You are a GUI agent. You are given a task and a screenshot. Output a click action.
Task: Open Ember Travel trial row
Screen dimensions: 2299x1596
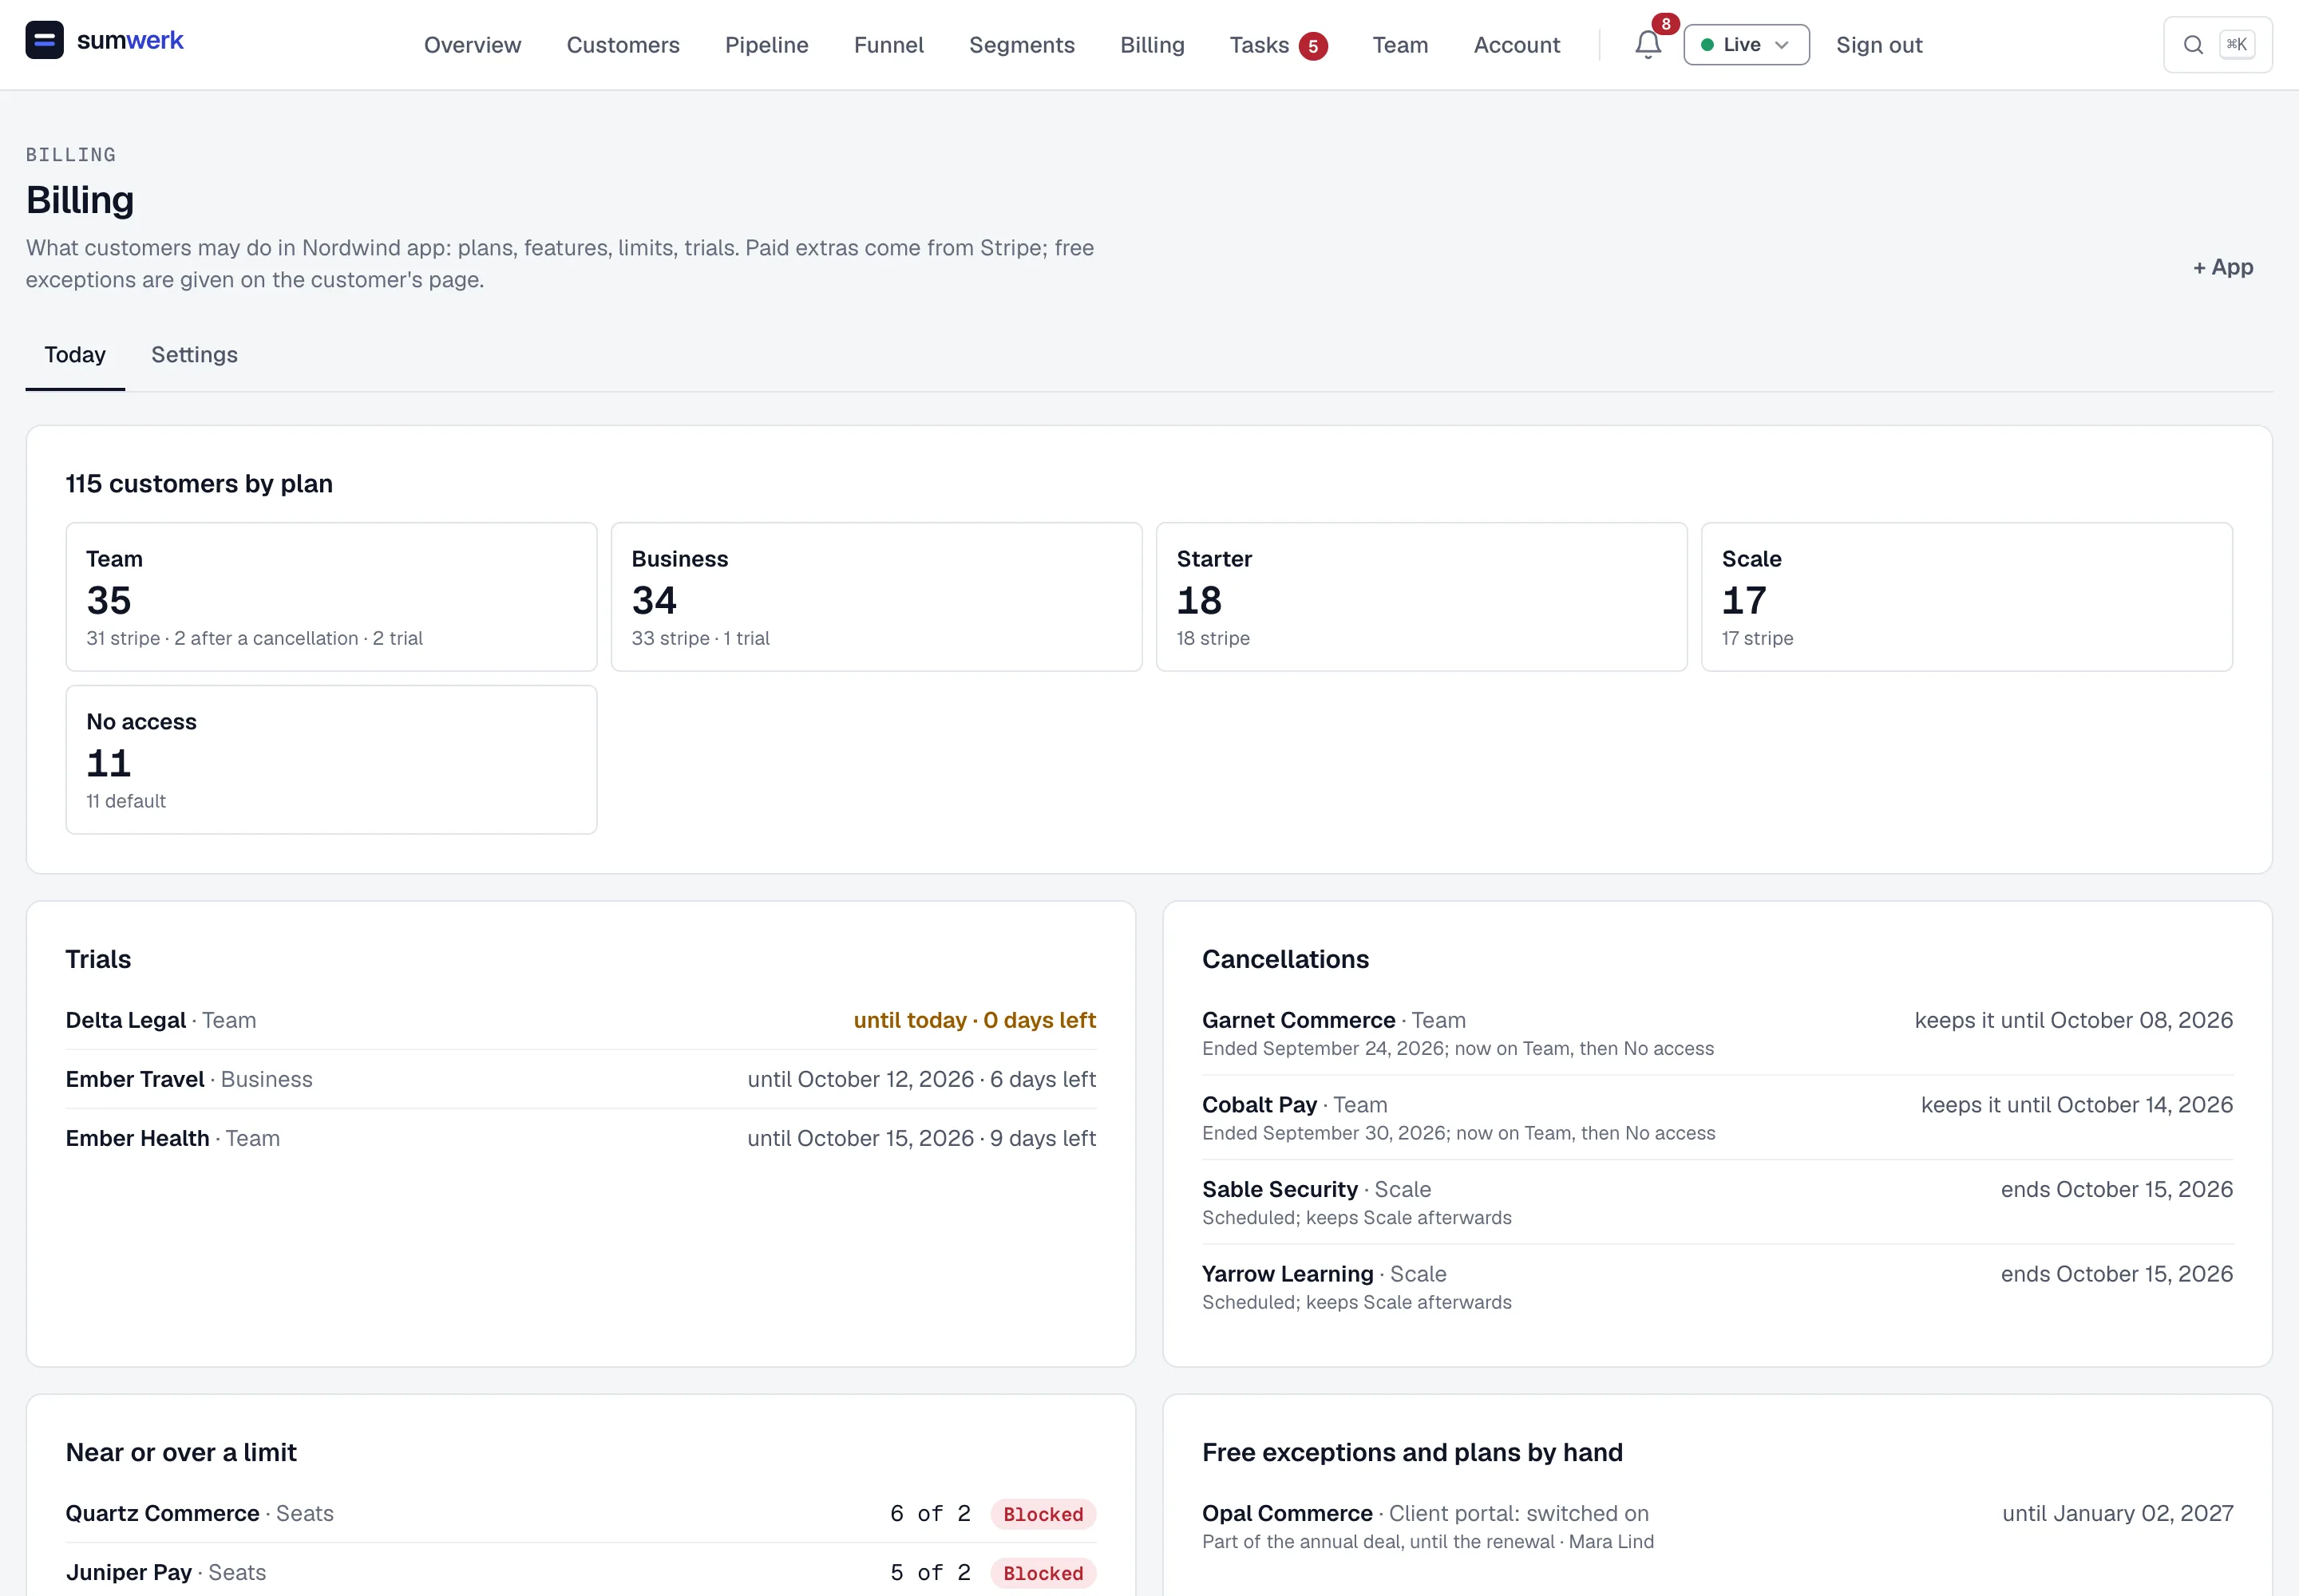(580, 1079)
